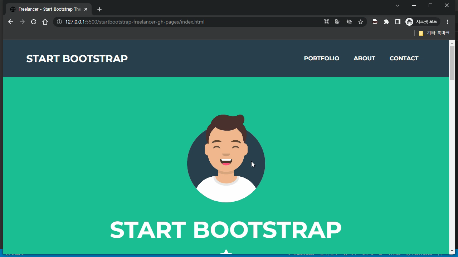Bookmark this page with the star icon
Image resolution: width=458 pixels, height=257 pixels.
(361, 22)
